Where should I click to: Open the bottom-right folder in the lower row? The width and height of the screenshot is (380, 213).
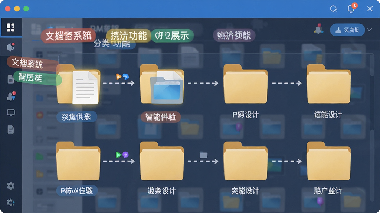tap(329, 161)
